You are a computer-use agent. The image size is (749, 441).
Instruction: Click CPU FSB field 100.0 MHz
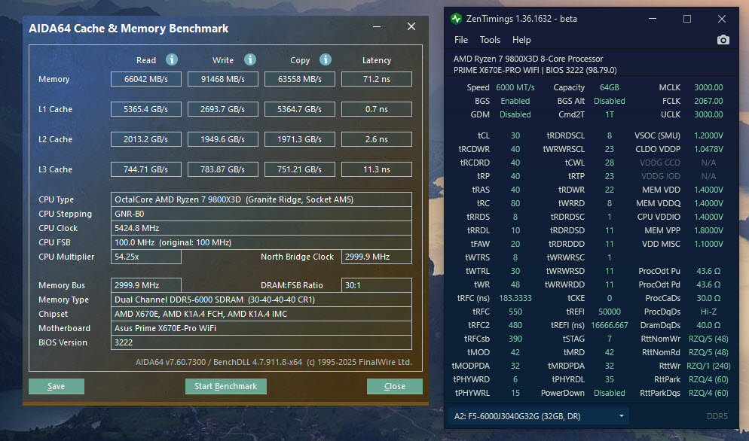[261, 242]
